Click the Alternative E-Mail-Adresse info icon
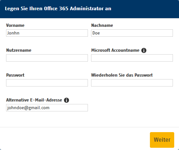 (x=66, y=100)
